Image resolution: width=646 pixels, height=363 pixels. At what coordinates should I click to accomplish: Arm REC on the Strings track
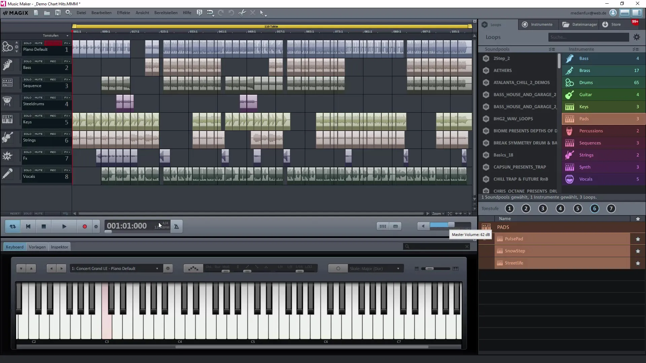pyautogui.click(x=53, y=134)
